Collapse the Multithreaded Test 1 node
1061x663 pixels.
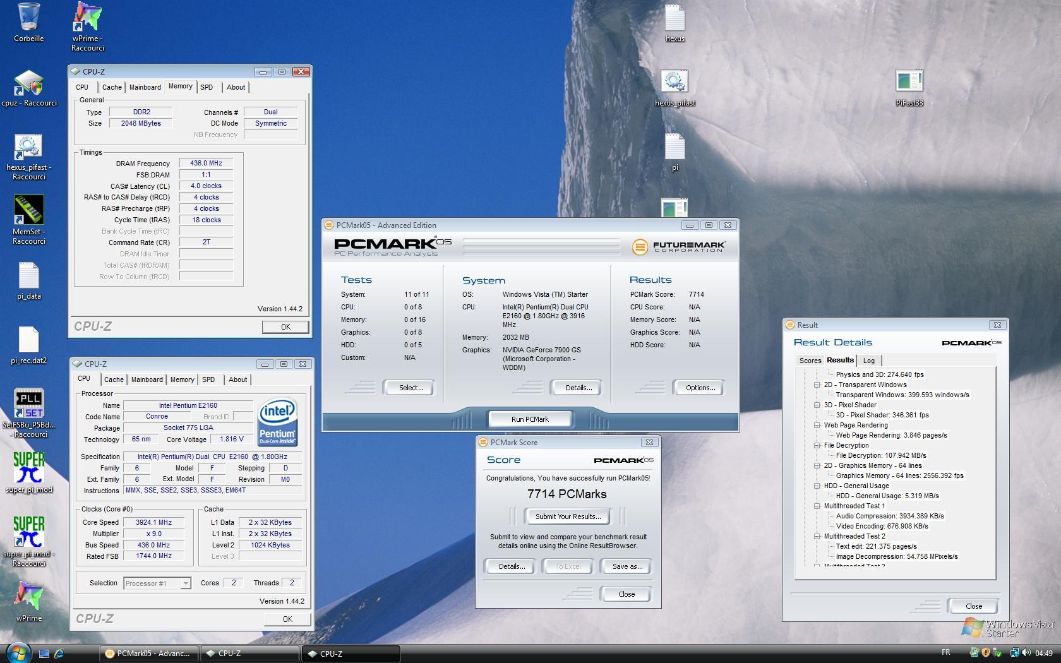coord(817,506)
